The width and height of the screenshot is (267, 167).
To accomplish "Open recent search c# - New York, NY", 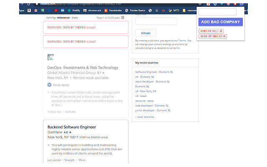I will pyautogui.click(x=146, y=91).
